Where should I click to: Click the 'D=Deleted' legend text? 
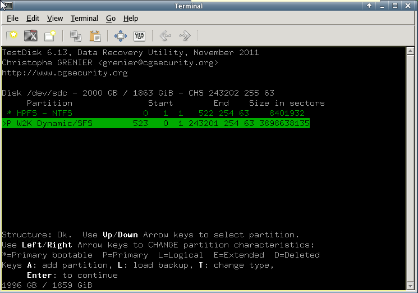point(297,255)
